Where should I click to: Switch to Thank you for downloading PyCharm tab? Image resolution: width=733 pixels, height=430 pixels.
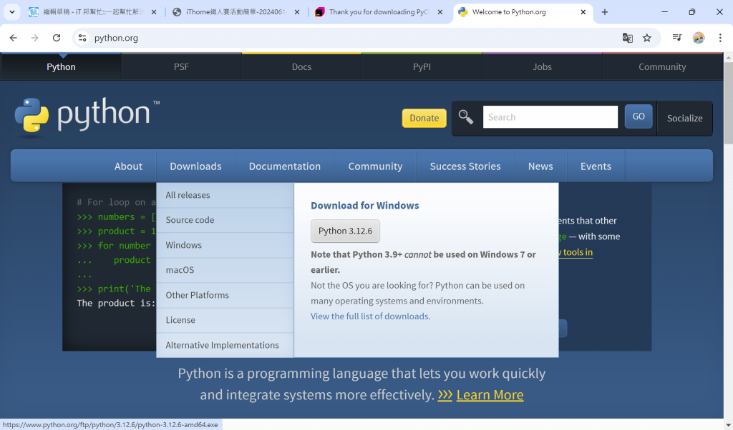coord(378,12)
